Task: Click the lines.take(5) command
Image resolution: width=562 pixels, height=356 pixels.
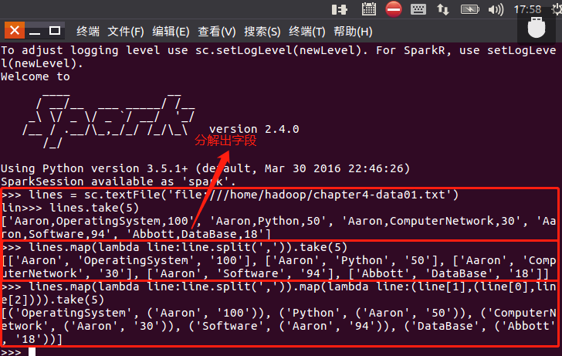Action: coord(94,208)
